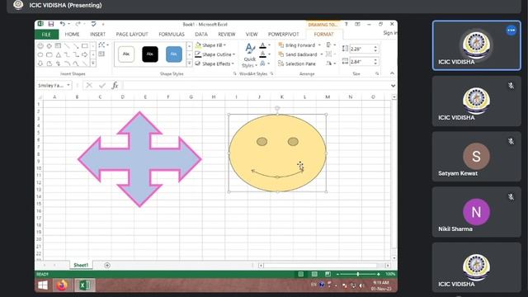The height and width of the screenshot is (297, 528).
Task: Click Bring Forward button
Action: pyautogui.click(x=297, y=45)
